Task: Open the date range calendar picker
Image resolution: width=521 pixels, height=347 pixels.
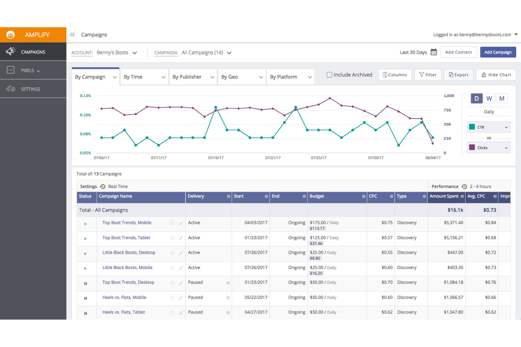Action: coord(433,52)
